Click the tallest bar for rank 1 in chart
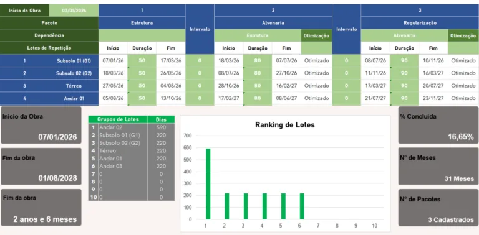This screenshot has width=479, height=235. point(208,184)
